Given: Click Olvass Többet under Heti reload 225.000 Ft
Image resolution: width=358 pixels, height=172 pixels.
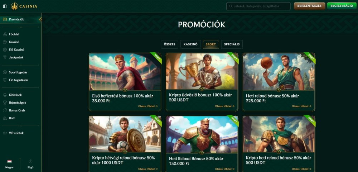Looking at the screenshot, I should click(x=301, y=106).
